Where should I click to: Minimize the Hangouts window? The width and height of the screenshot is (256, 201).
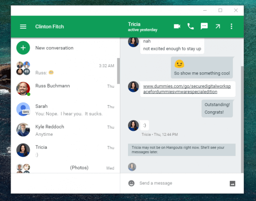pos(205,10)
